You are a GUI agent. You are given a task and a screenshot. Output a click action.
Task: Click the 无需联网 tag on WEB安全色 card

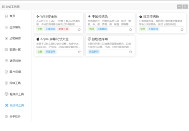click(x=50, y=29)
